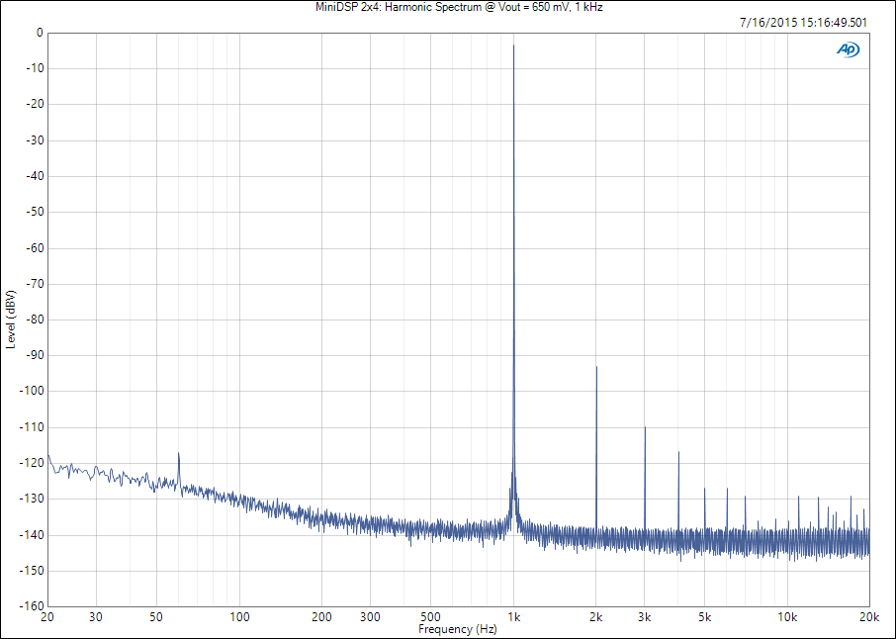Click the "30" frequency tick label
This screenshot has width=896, height=639.
point(96,617)
